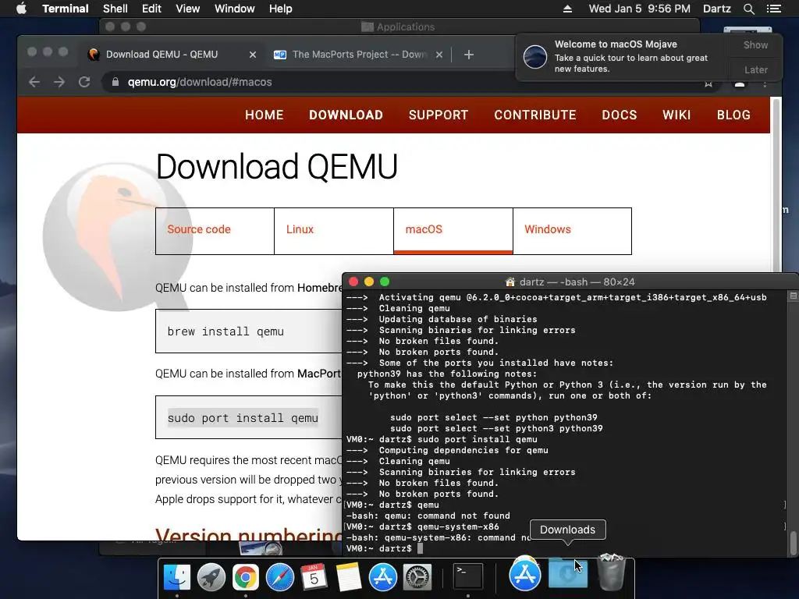Click the Terminal title 'dartz — -bash — 80×24'
Image resolution: width=799 pixels, height=599 pixels.
[577, 282]
